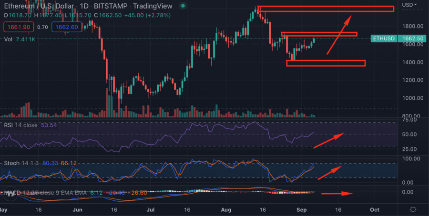Click the Stoch value 66.12
This screenshot has width=429, height=216.
[68, 163]
